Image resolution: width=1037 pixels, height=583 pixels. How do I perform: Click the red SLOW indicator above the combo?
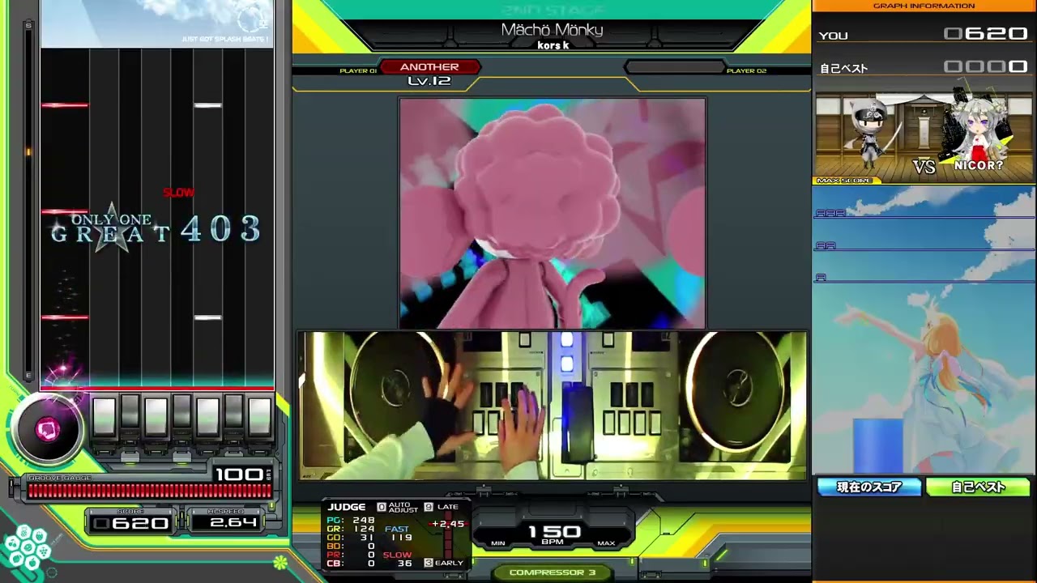(178, 193)
